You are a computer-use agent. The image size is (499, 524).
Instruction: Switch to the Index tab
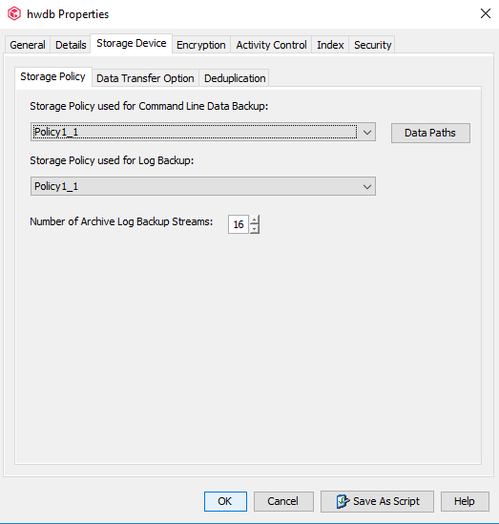pos(330,45)
